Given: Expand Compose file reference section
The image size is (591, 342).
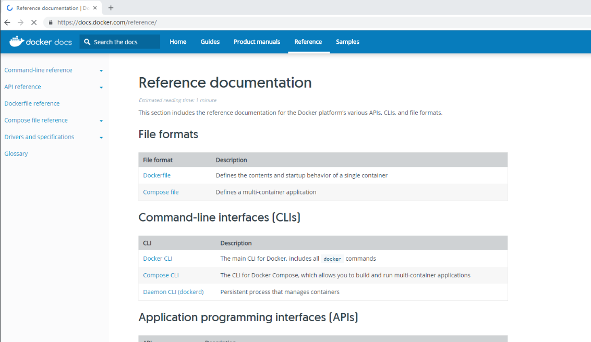Looking at the screenshot, I should 101,120.
